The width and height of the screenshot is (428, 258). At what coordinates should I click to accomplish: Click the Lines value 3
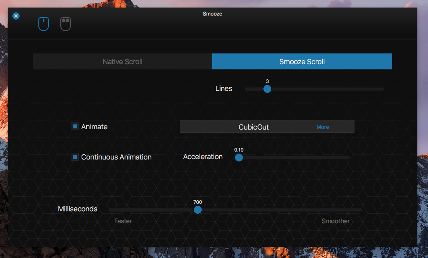pos(267,81)
